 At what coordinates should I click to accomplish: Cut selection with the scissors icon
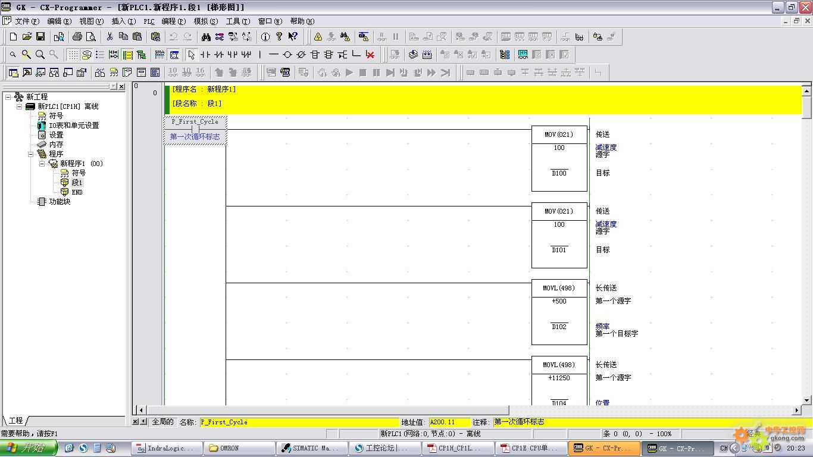click(x=110, y=37)
